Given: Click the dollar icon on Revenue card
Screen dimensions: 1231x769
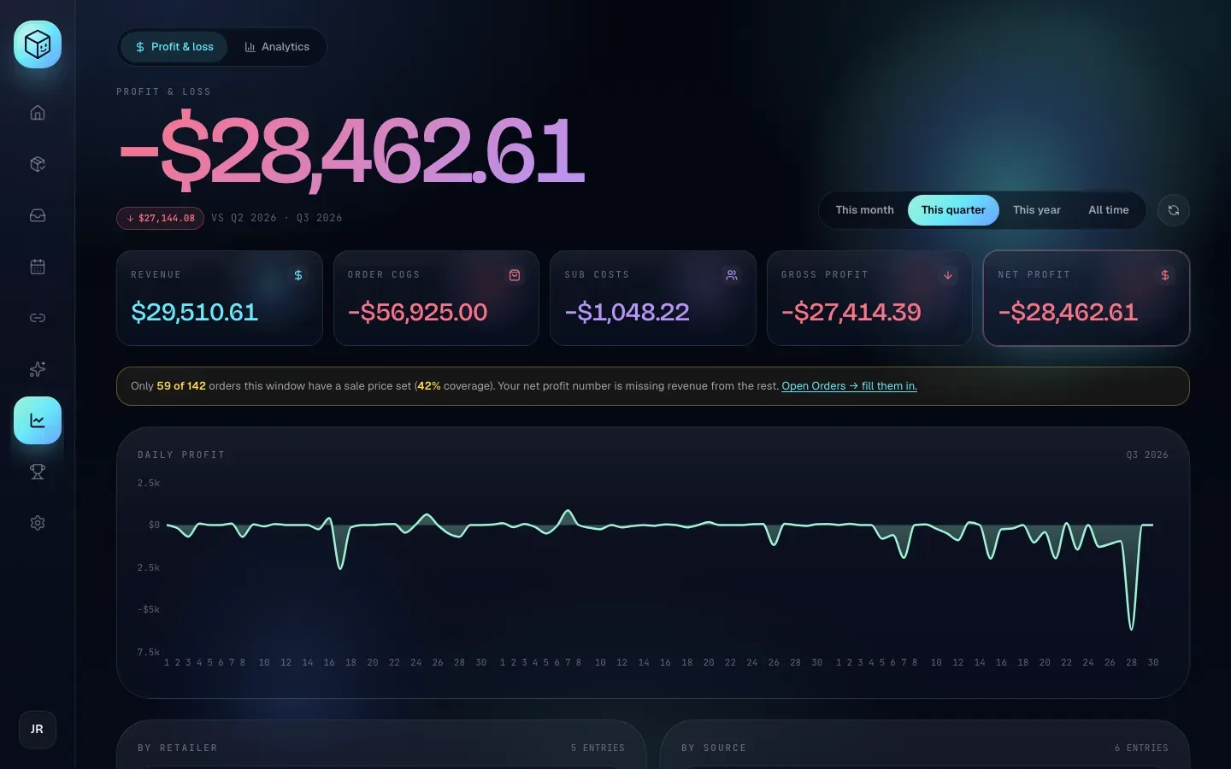Looking at the screenshot, I should pos(298,275).
